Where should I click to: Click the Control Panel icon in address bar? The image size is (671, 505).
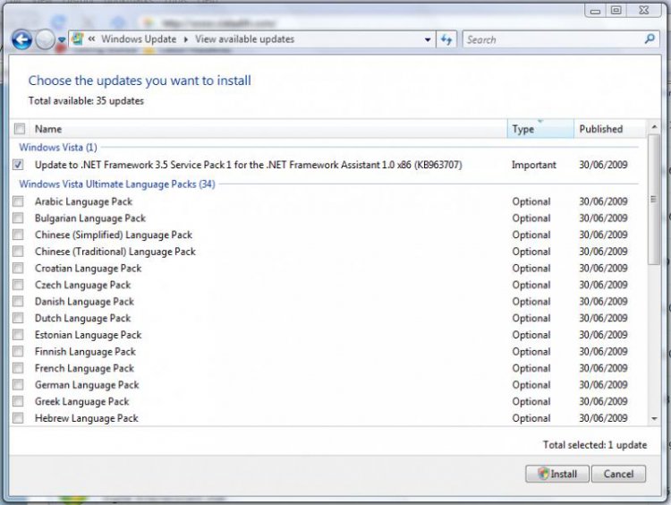78,39
